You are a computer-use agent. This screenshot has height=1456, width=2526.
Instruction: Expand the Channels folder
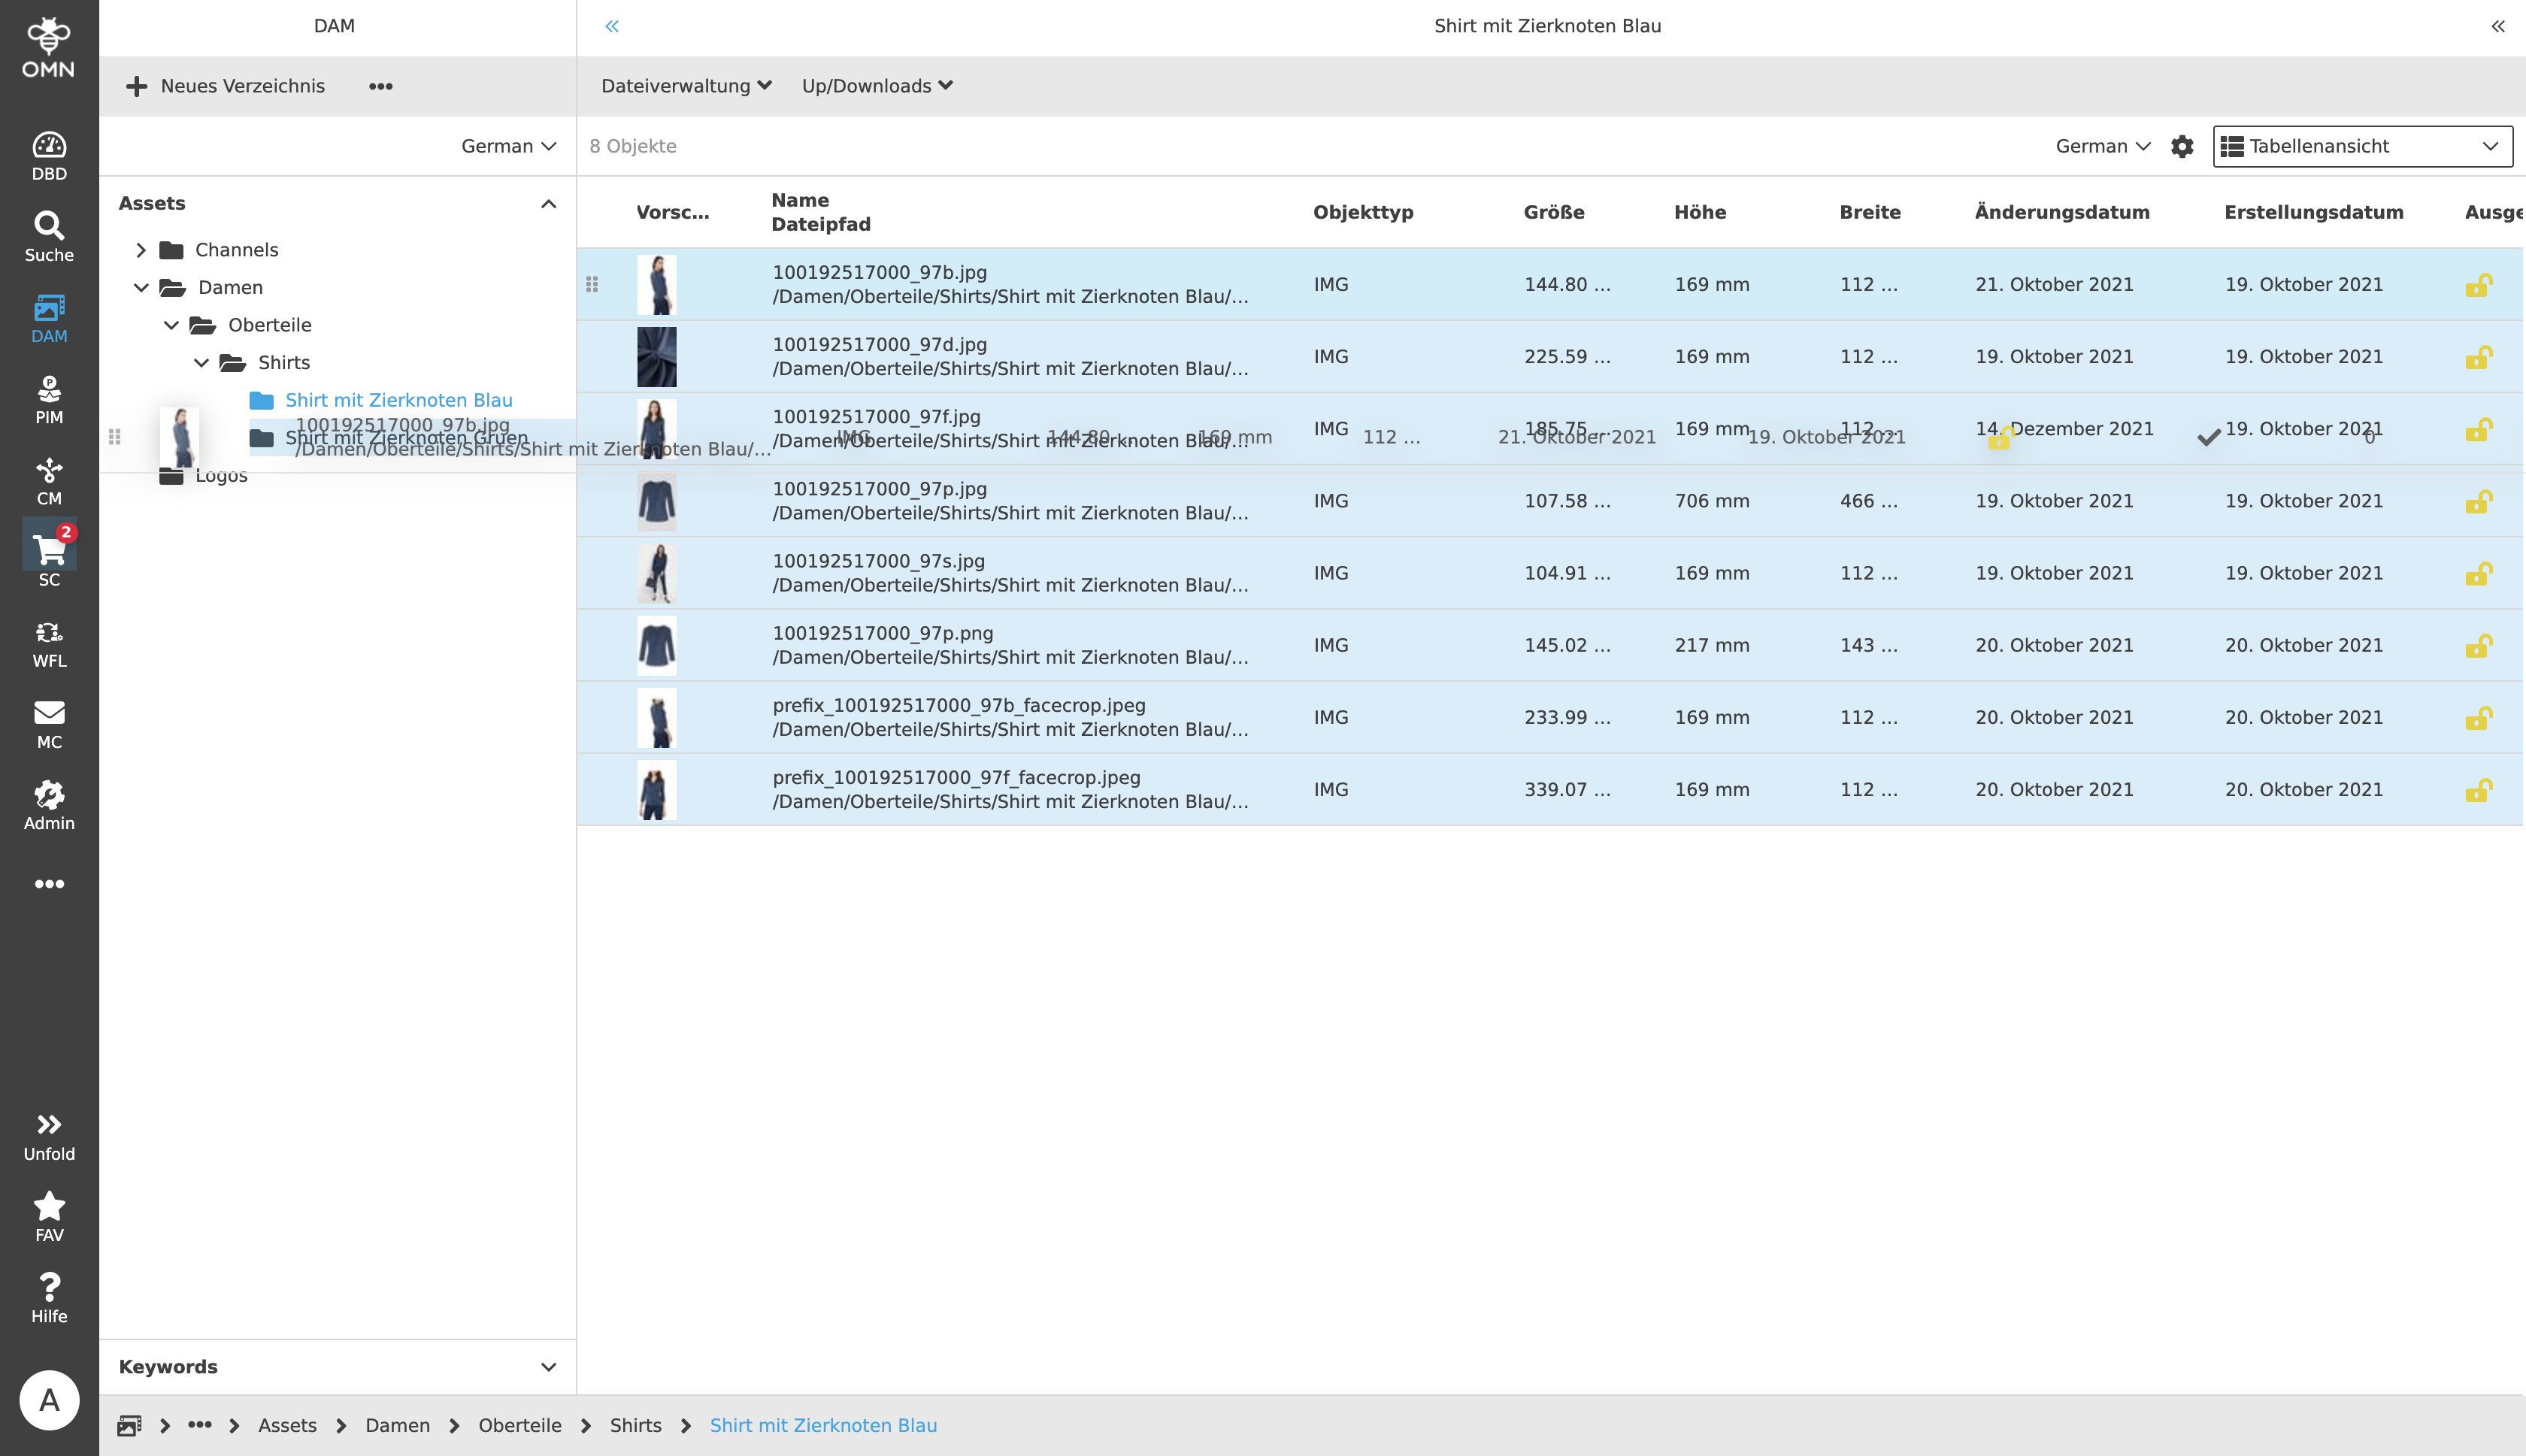(x=141, y=250)
